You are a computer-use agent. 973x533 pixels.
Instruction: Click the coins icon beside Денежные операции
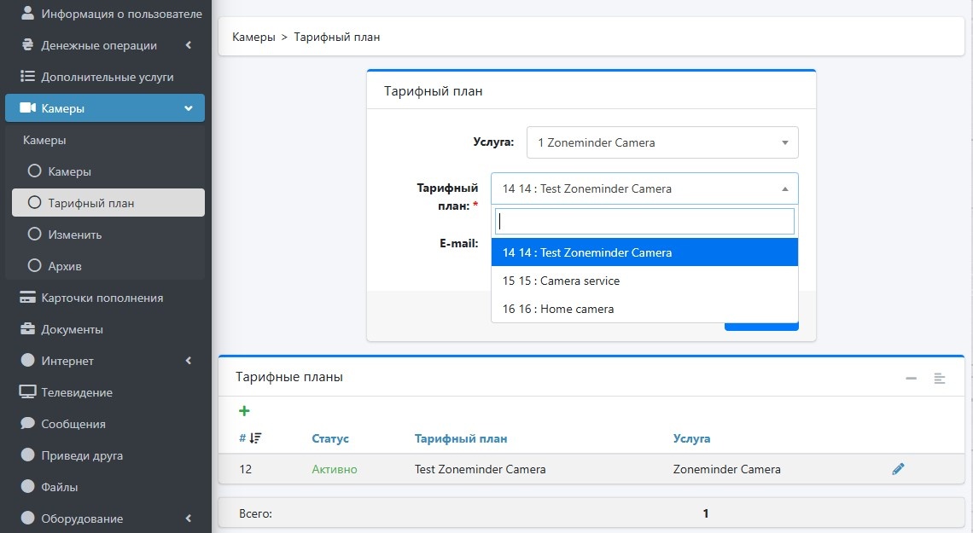tap(27, 44)
